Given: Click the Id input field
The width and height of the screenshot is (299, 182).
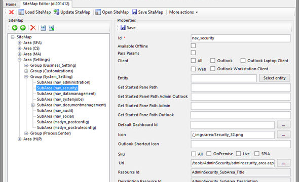Looking at the screenshot, I should click(x=241, y=38).
